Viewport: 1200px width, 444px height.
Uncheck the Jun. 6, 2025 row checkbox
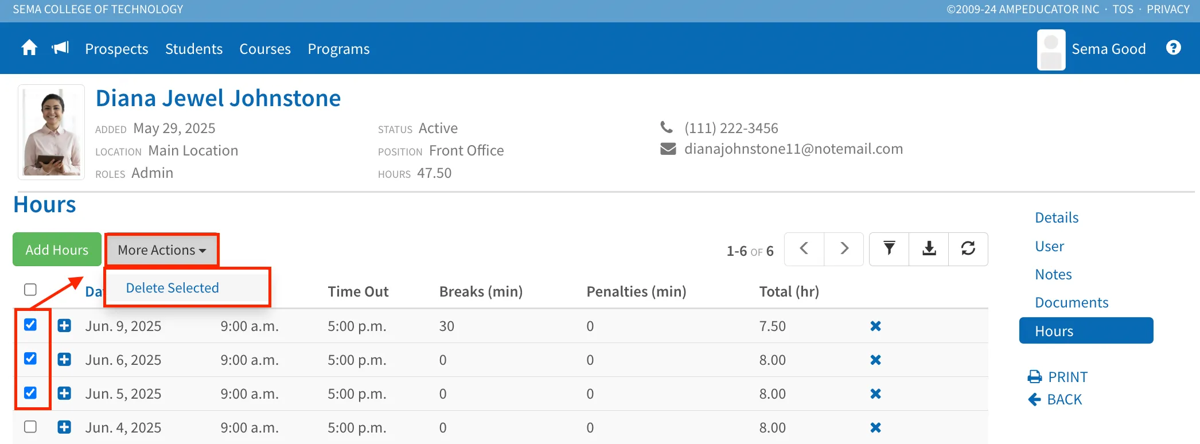tap(30, 359)
